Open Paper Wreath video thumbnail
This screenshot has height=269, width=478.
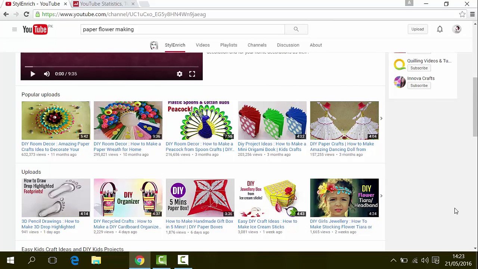[128, 120]
